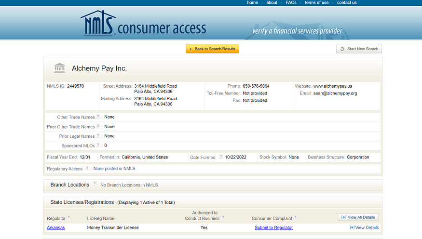
Task: Expand View All Details for licenses
Action: click(358, 217)
